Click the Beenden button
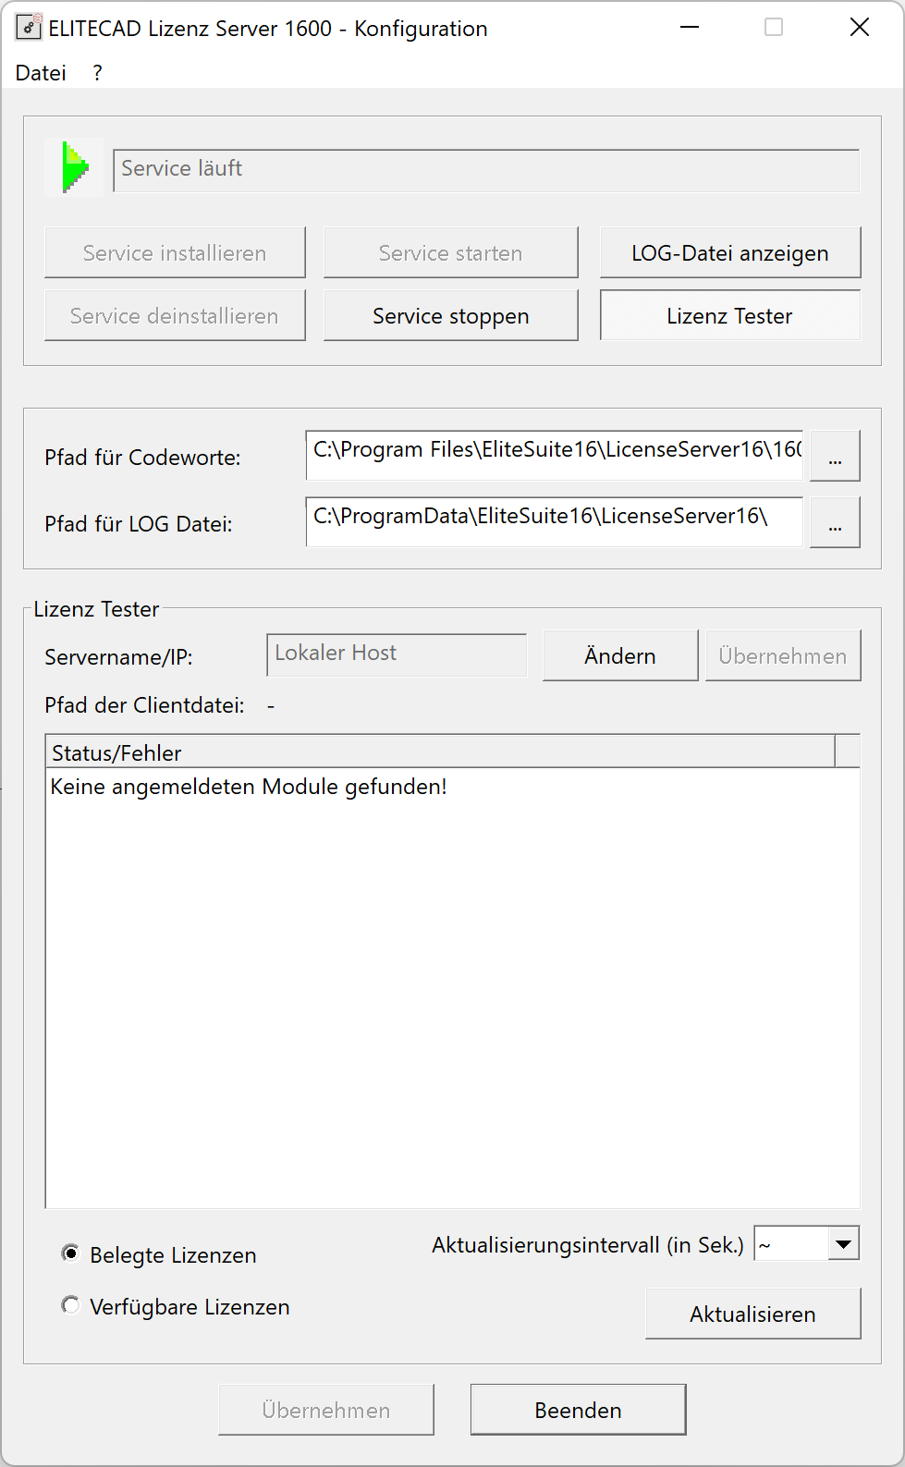The width and height of the screenshot is (905, 1467). [579, 1410]
